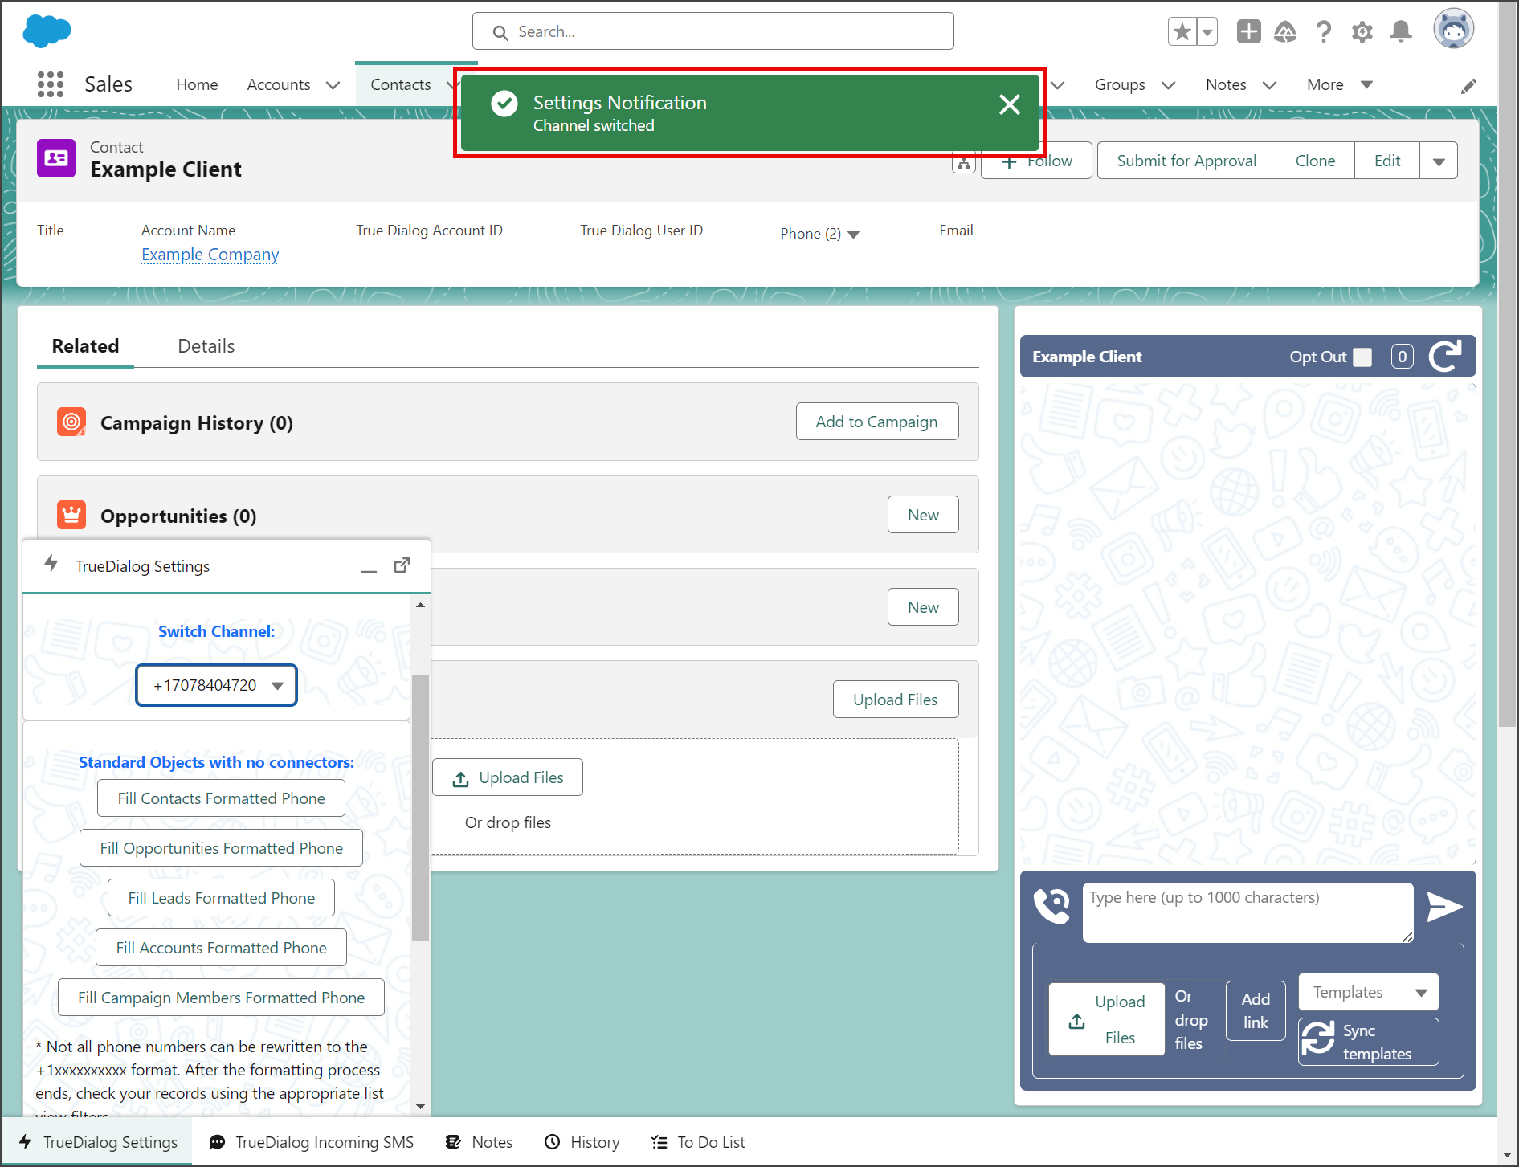The width and height of the screenshot is (1519, 1167).
Task: Switch to the Details tab
Action: pyautogui.click(x=206, y=346)
